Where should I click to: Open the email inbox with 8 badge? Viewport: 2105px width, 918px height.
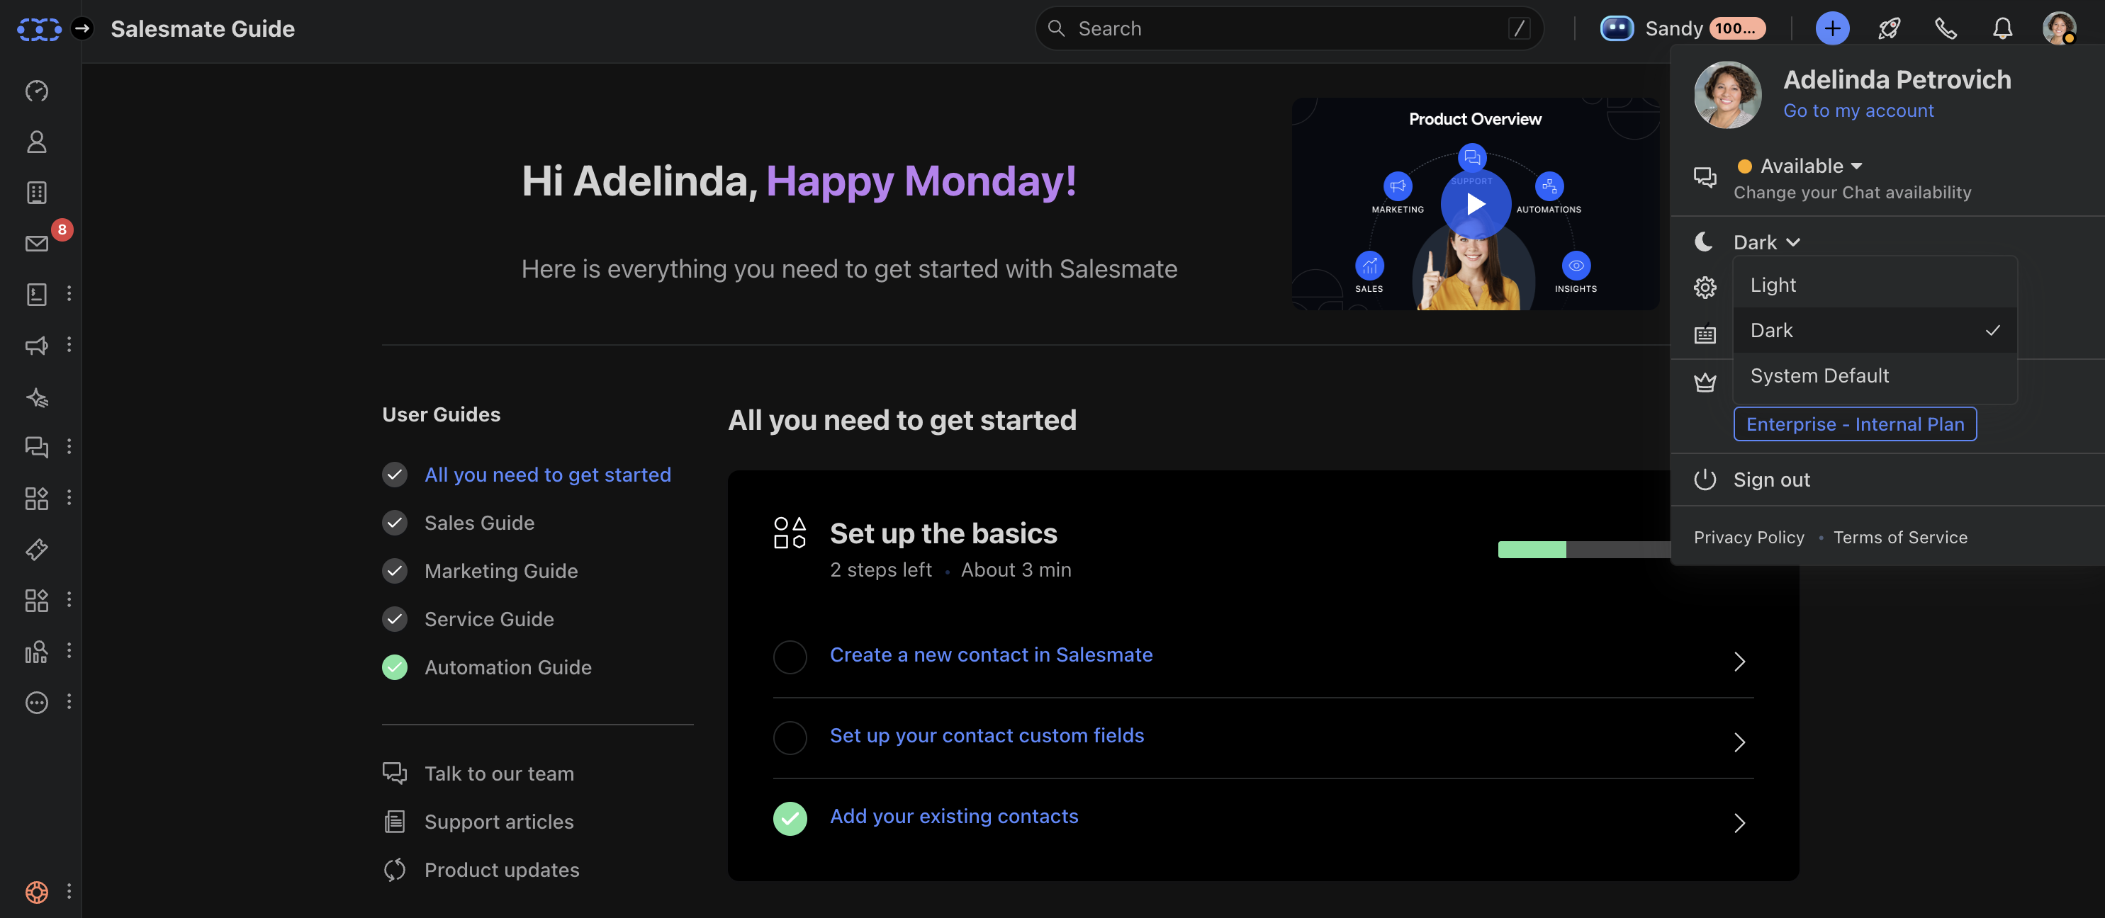[37, 244]
